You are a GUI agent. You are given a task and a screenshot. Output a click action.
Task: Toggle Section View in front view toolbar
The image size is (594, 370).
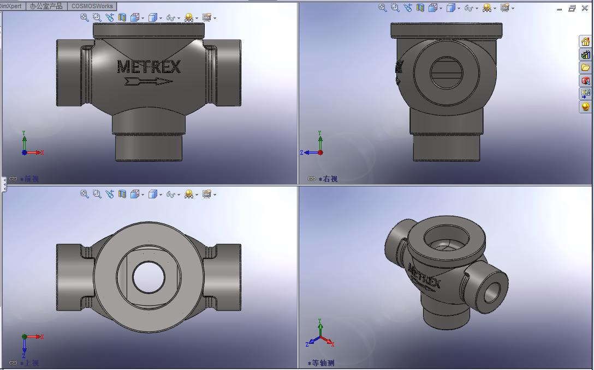(x=122, y=17)
